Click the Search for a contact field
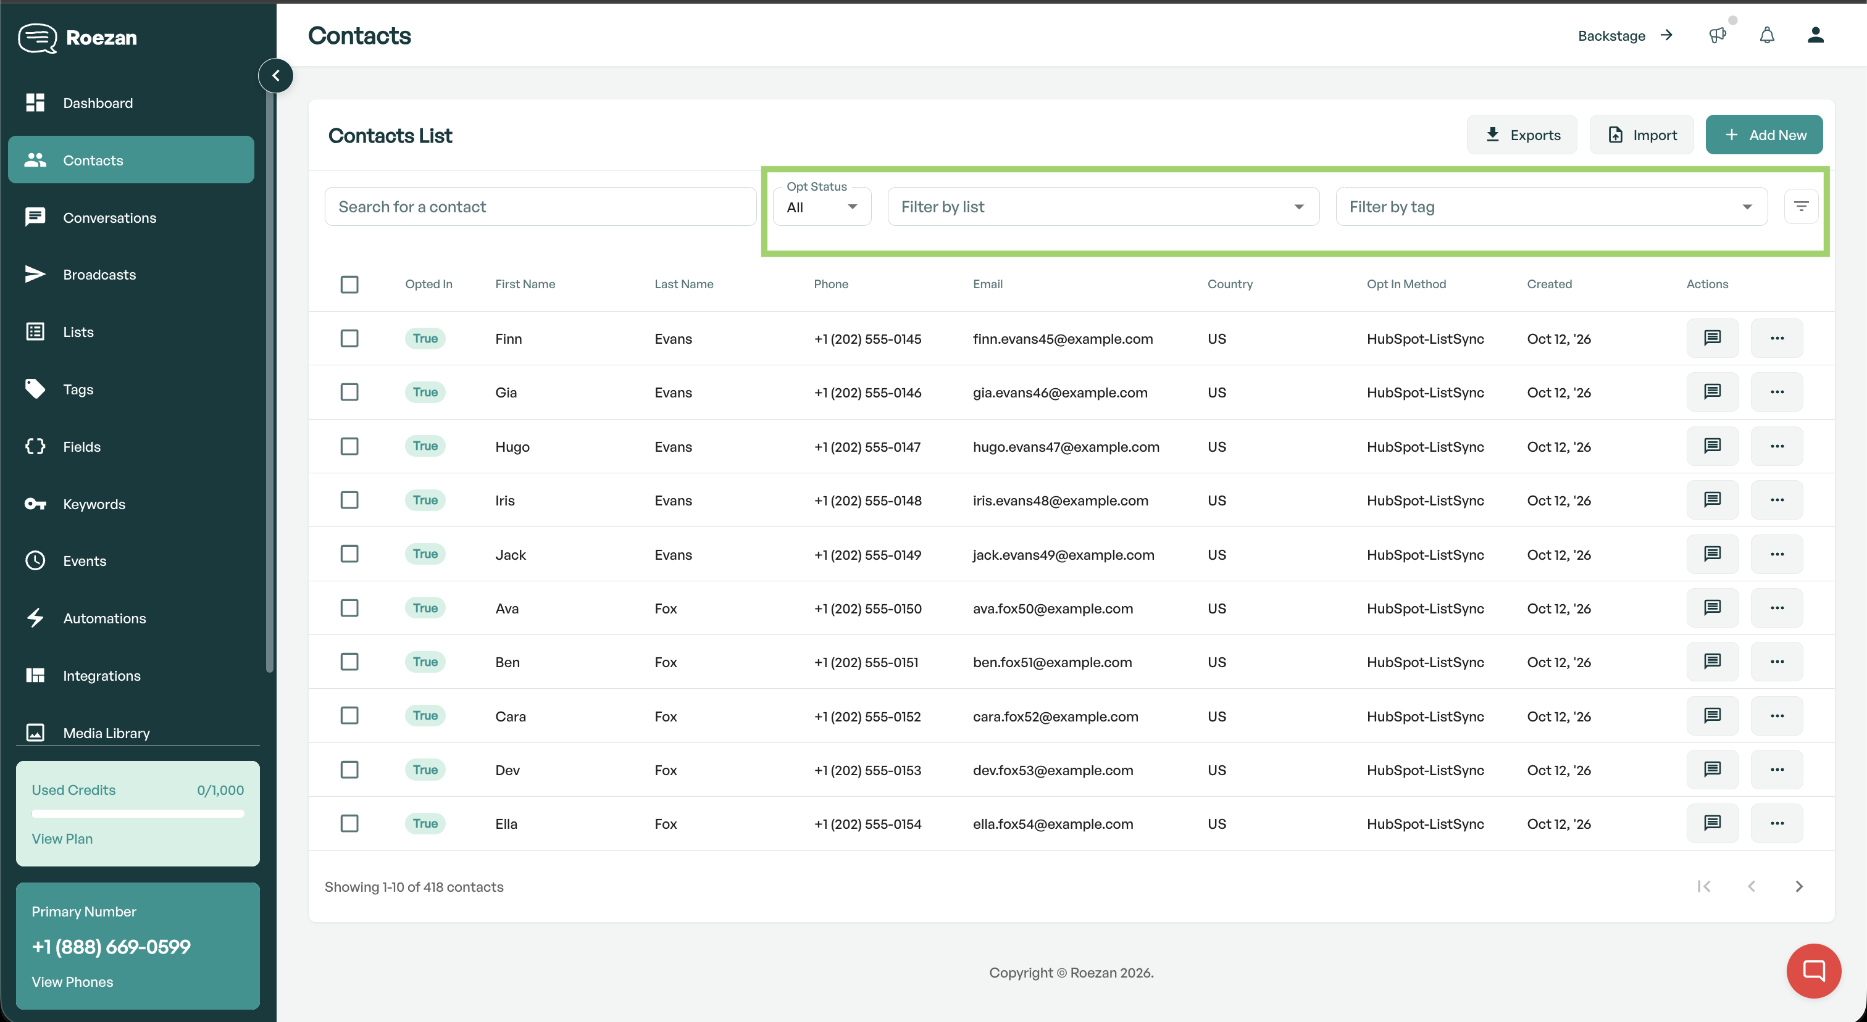The image size is (1867, 1022). coord(540,206)
